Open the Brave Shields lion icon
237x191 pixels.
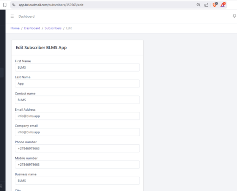pyautogui.click(x=215, y=5)
